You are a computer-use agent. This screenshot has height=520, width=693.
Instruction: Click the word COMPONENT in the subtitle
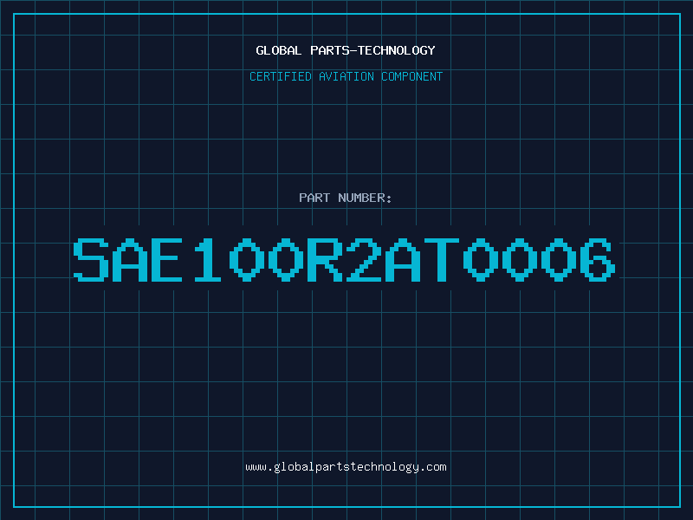pos(411,77)
